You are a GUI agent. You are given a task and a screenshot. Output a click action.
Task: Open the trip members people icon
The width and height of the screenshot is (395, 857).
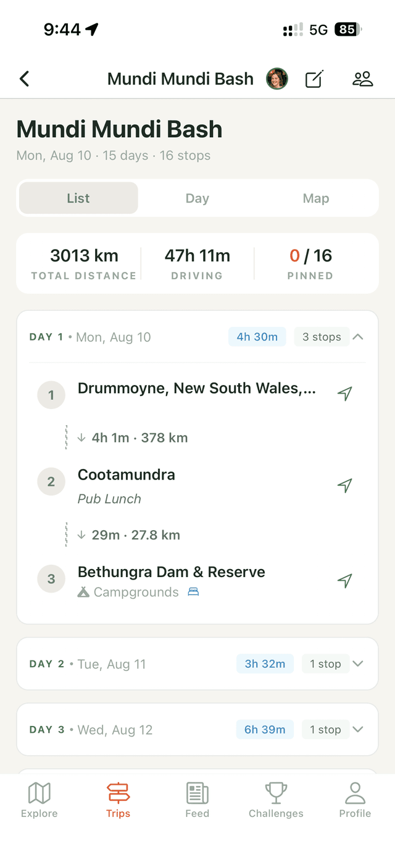tap(363, 79)
